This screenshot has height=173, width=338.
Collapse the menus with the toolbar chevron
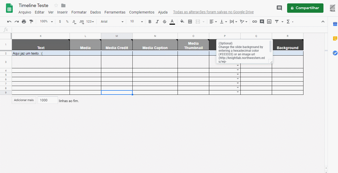(x=323, y=22)
